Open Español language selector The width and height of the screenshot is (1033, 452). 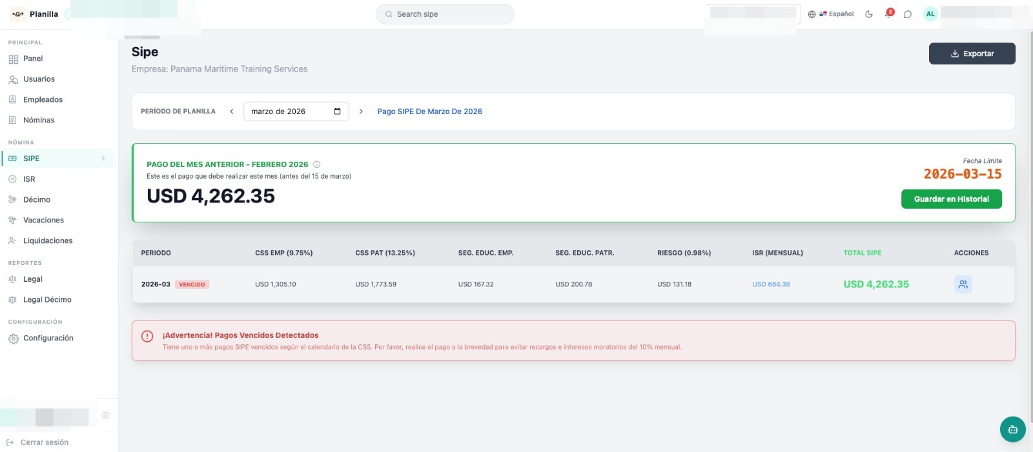tap(831, 14)
